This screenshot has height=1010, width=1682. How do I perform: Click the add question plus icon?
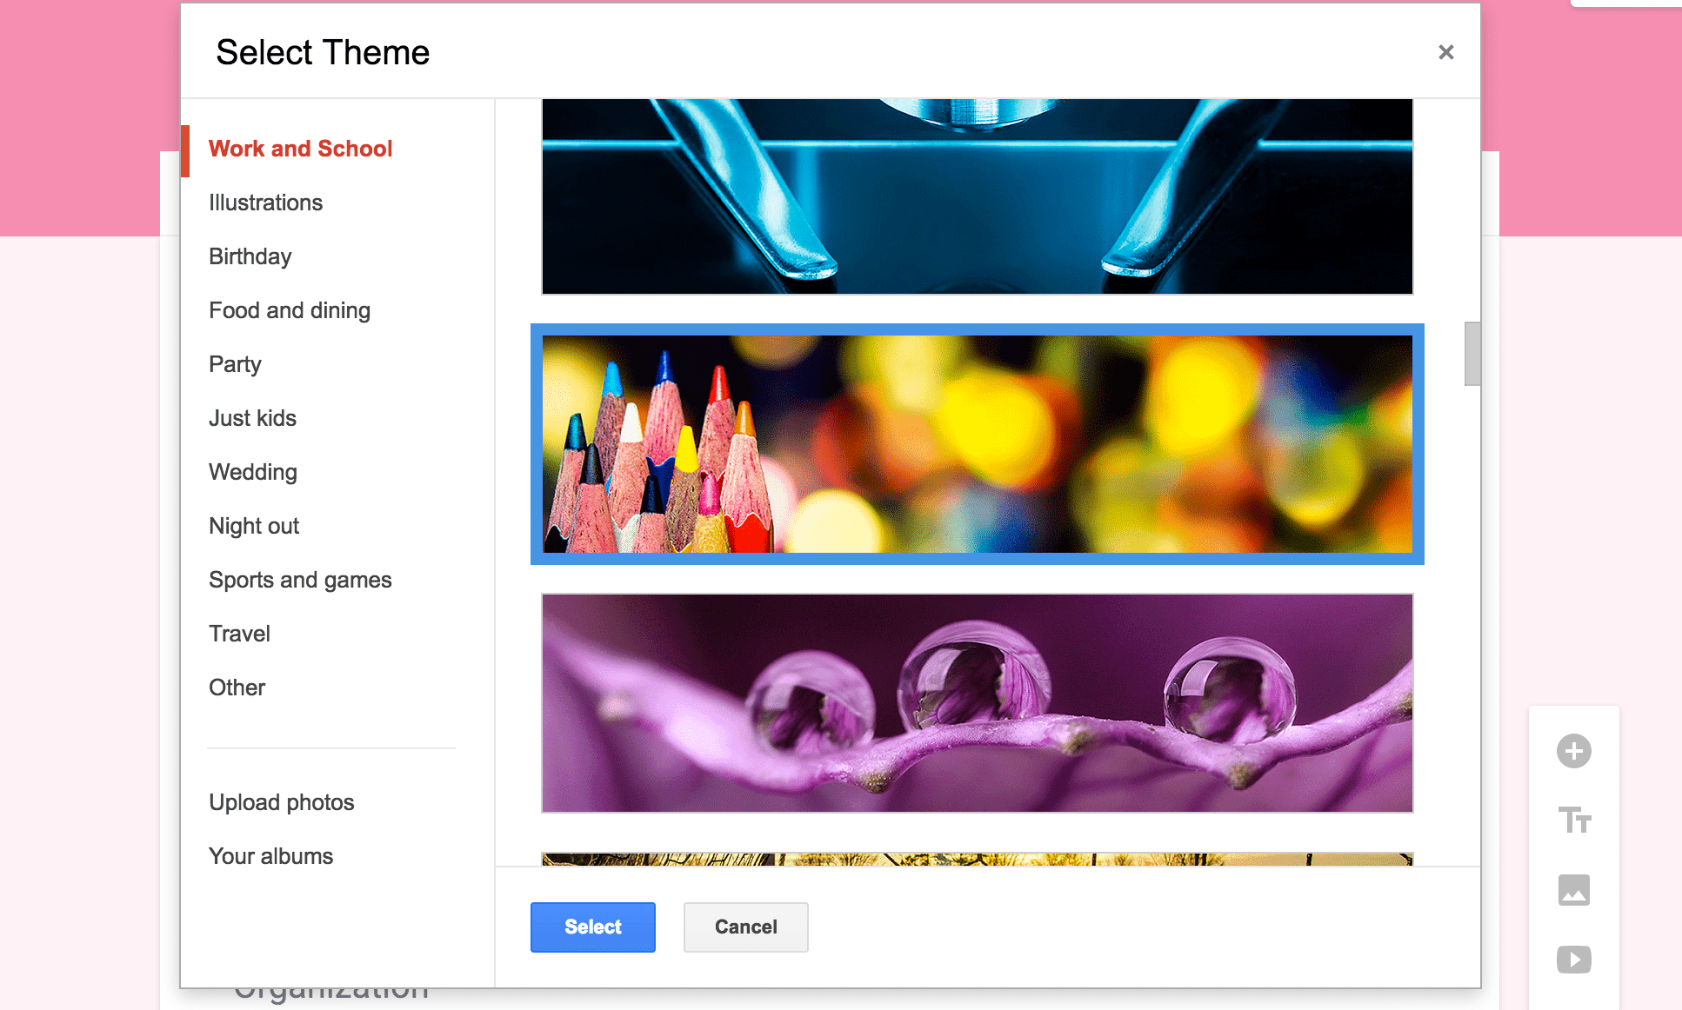tap(1573, 751)
